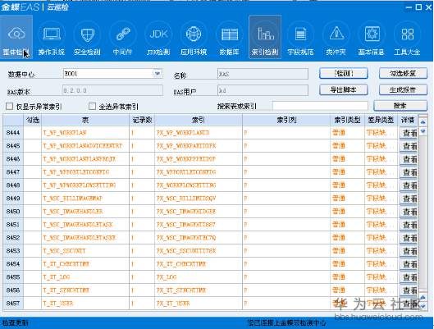Click the 索引列 column header

(x=286, y=120)
